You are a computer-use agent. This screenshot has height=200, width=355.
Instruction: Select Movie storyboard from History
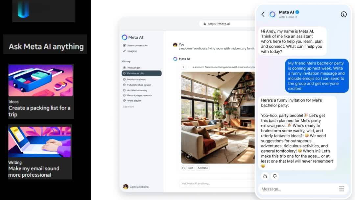tap(136, 79)
